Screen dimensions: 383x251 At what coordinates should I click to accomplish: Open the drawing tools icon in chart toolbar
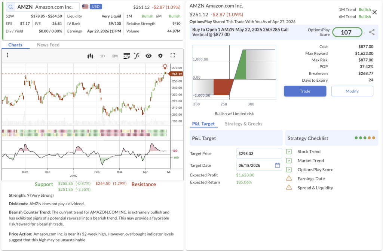tap(126, 56)
